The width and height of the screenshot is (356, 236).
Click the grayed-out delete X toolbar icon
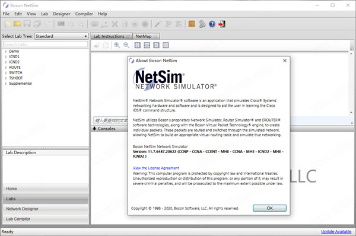pyautogui.click(x=115, y=24)
